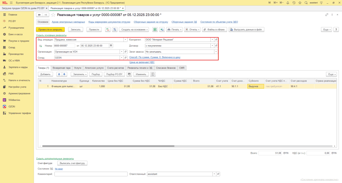Open Wildberries section in sidebar

click(x=14, y=100)
